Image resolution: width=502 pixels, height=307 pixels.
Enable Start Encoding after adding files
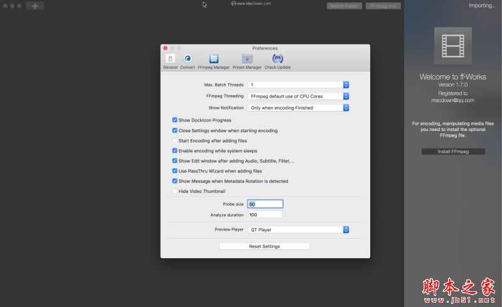pyautogui.click(x=174, y=140)
